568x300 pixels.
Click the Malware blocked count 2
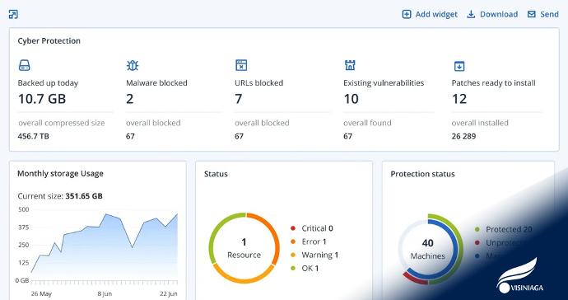click(130, 99)
